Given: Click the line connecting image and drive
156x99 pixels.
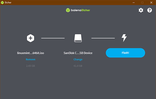Looking at the screenshot, I should click(53, 38).
